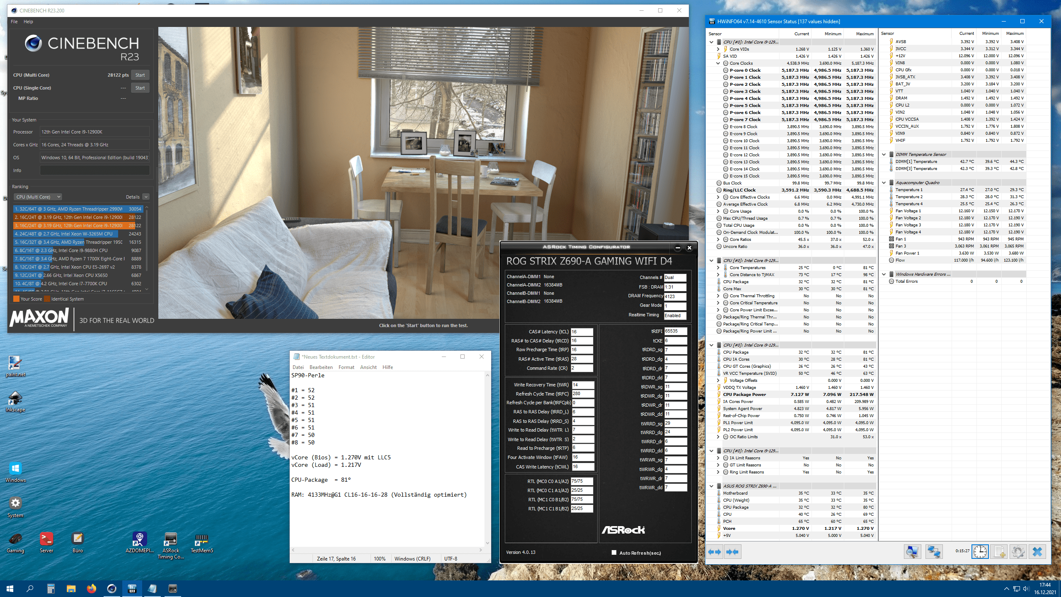This screenshot has width=1061, height=597.
Task: Collapse Aquacomputer Quadro group
Action: [x=884, y=182]
